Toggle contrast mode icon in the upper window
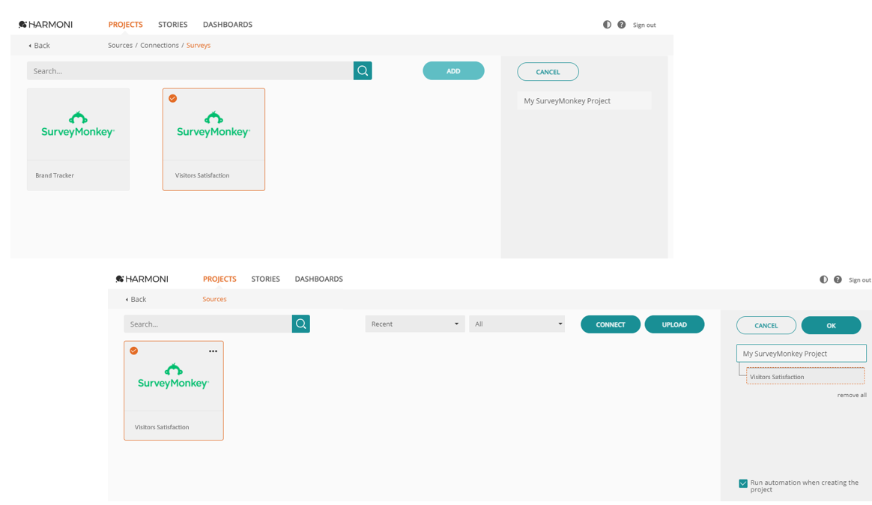 [608, 25]
